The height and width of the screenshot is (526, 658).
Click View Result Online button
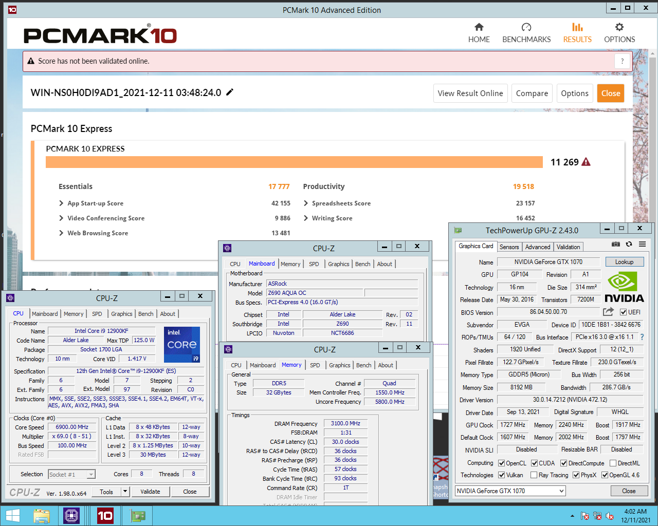470,93
